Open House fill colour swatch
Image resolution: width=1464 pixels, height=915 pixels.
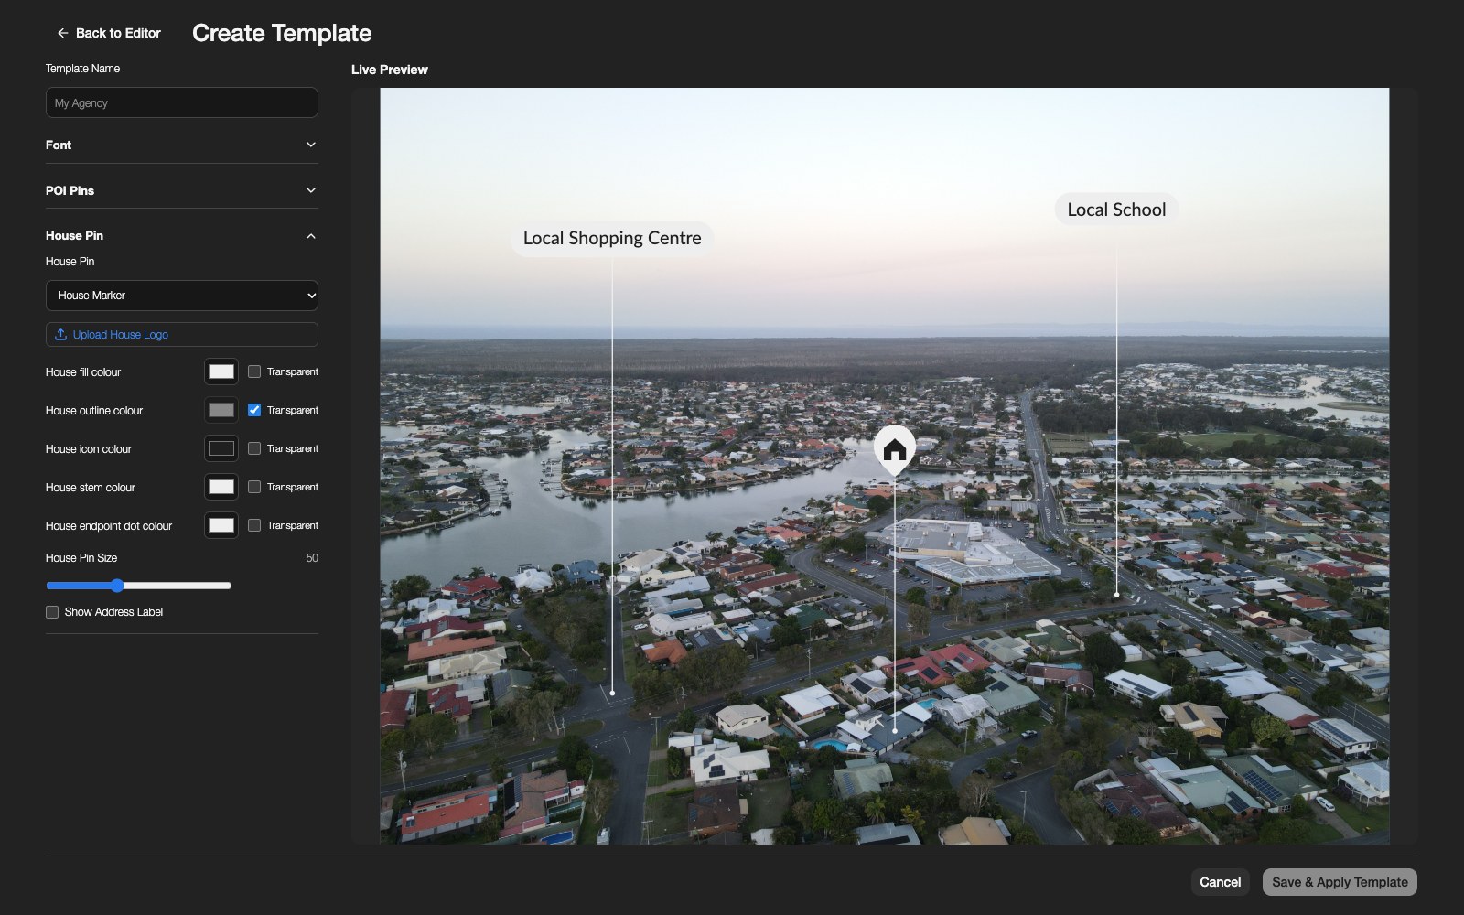click(221, 371)
